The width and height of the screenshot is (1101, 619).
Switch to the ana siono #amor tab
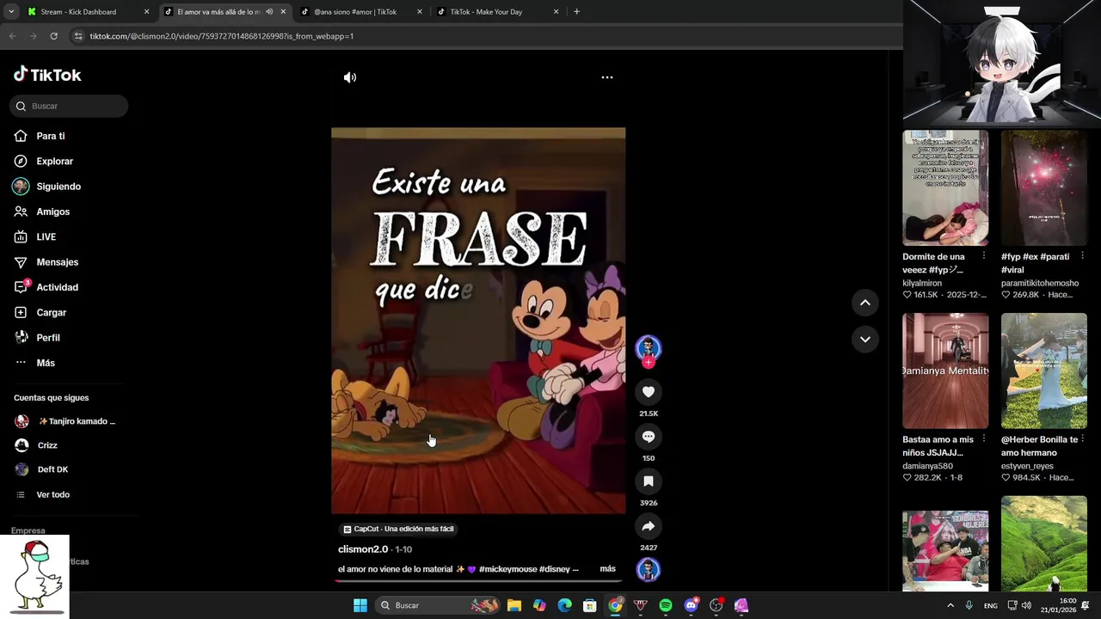(361, 12)
